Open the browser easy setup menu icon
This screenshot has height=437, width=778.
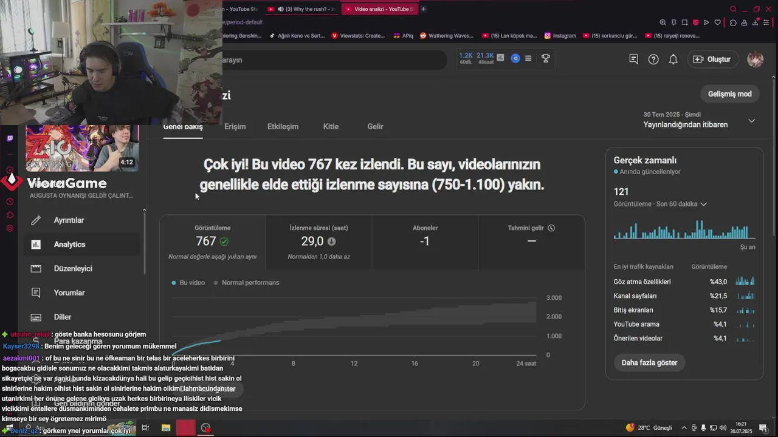pyautogui.click(x=767, y=22)
